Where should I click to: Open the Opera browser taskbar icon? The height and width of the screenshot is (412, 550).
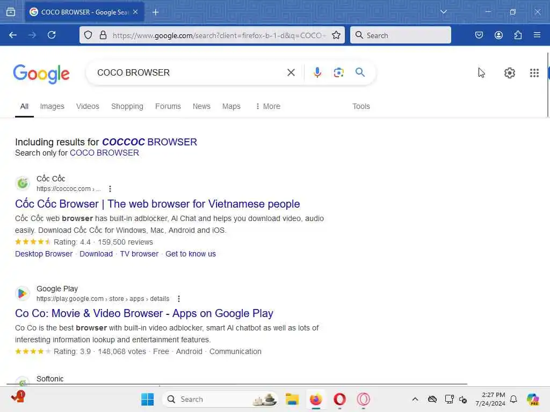pos(339,399)
